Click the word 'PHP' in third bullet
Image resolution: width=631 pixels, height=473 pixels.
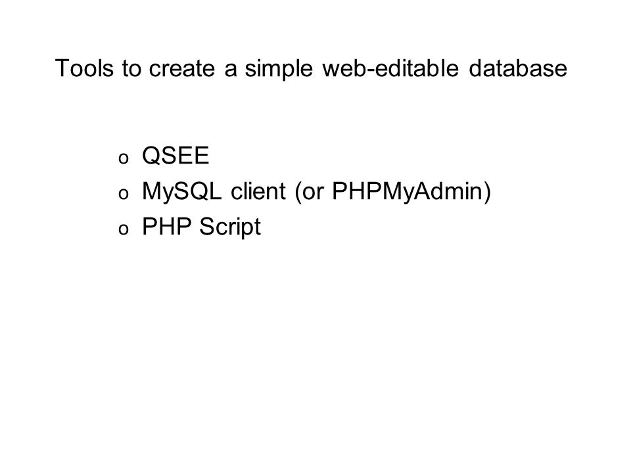pyautogui.click(x=166, y=227)
